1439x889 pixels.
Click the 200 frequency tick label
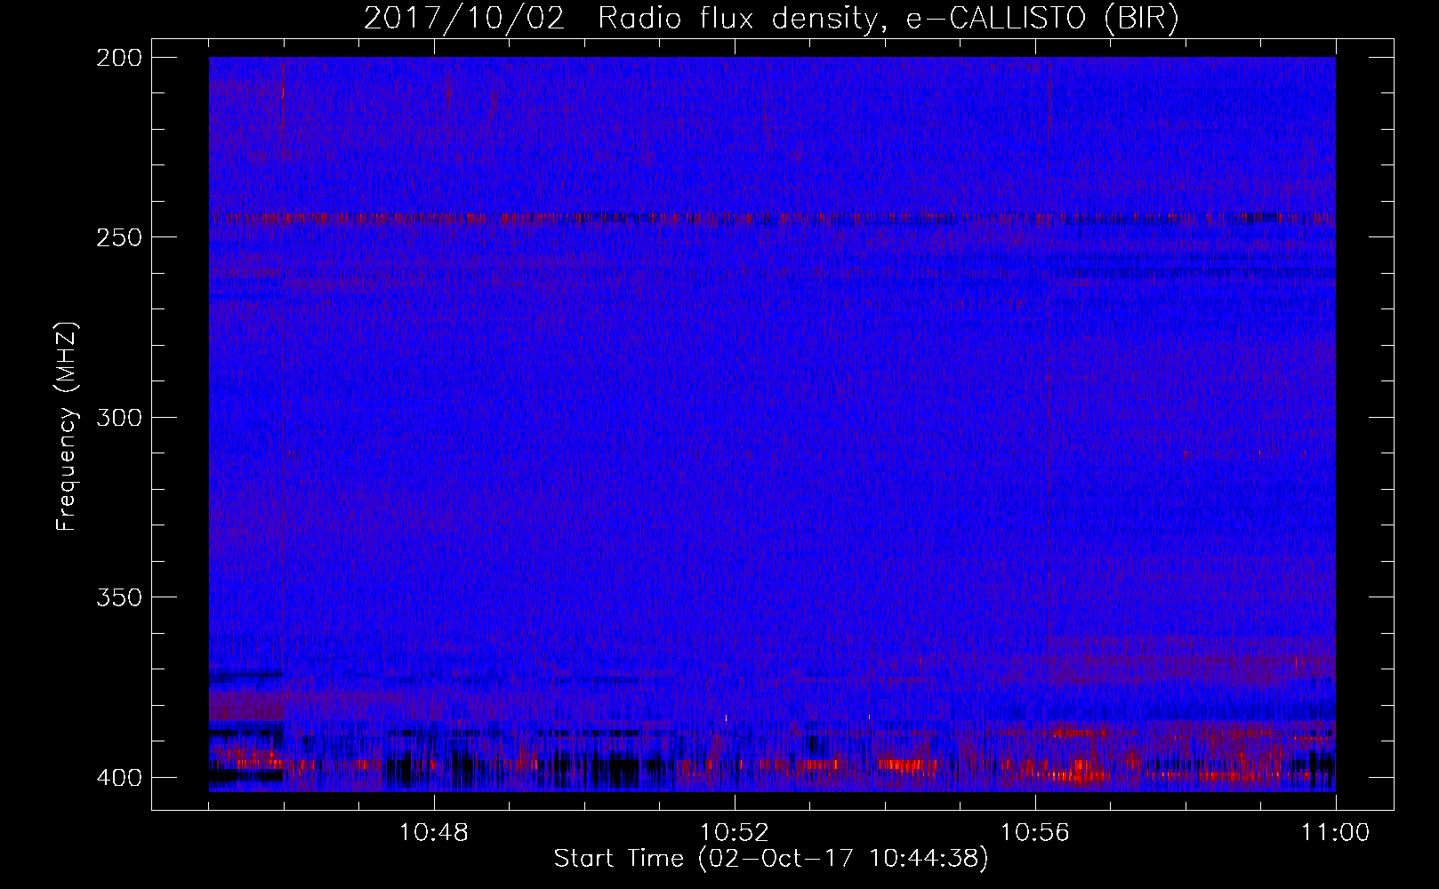(119, 58)
